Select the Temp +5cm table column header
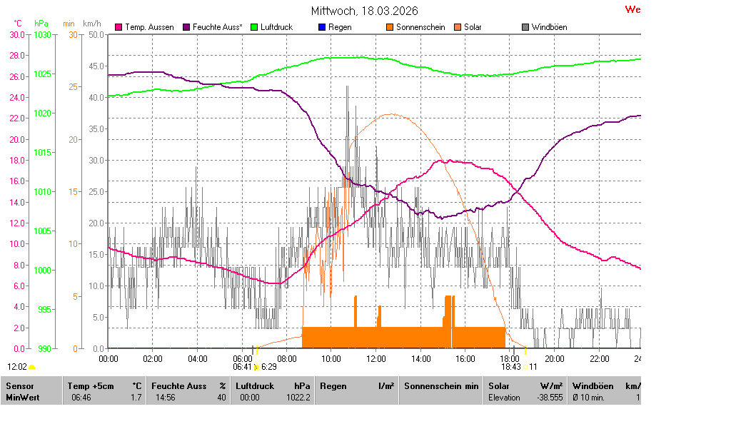The width and height of the screenshot is (731, 434). (104, 386)
